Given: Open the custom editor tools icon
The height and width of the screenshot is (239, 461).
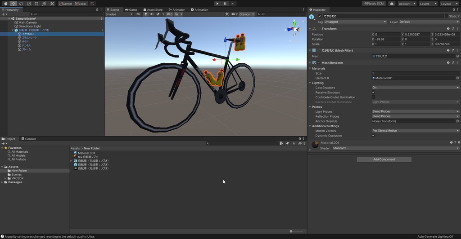Looking at the screenshot, I should (x=52, y=4).
